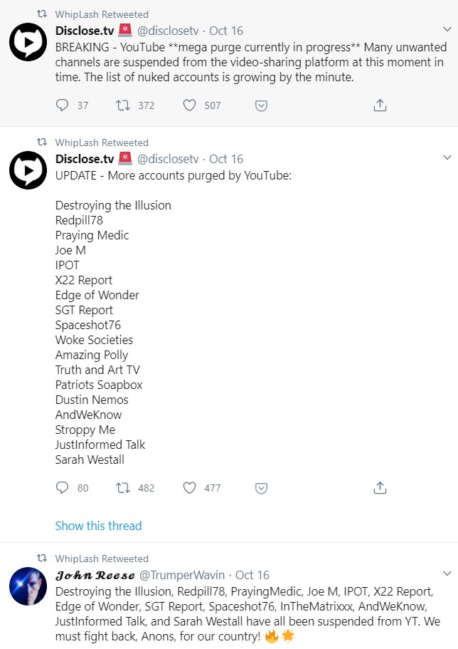Open Oct 16 timestamp on John Reese tweet
The height and width of the screenshot is (649, 458).
[252, 575]
